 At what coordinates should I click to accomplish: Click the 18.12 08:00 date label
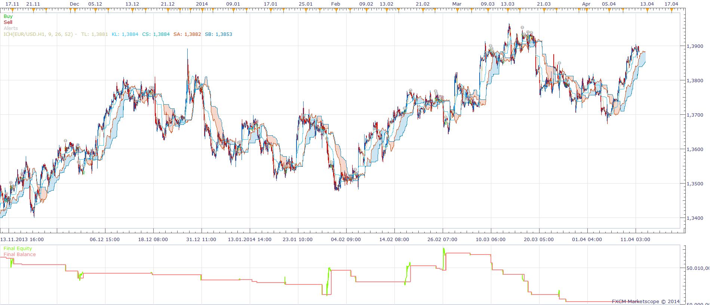click(153, 240)
